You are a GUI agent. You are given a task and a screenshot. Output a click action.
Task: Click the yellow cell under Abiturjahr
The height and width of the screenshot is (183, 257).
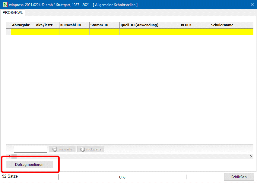[x=23, y=32]
